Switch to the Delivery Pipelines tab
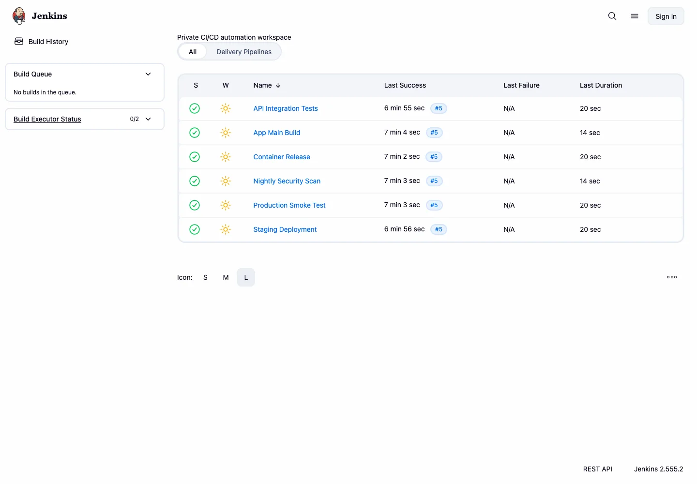 point(244,52)
